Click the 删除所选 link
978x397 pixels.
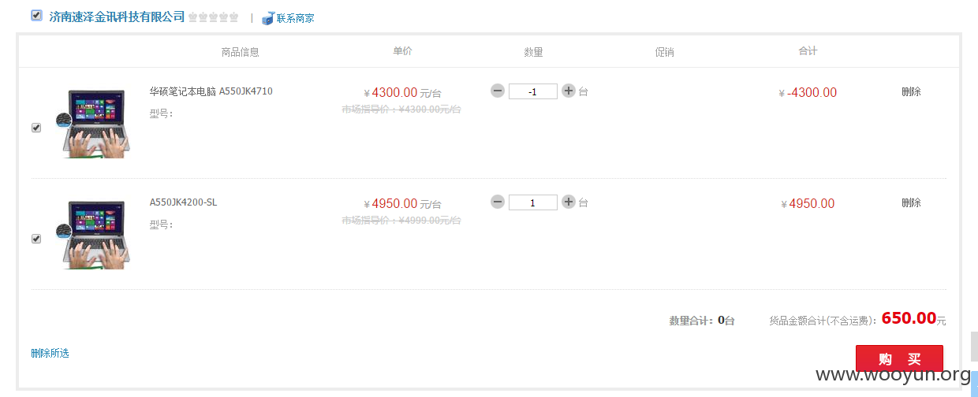click(x=50, y=353)
